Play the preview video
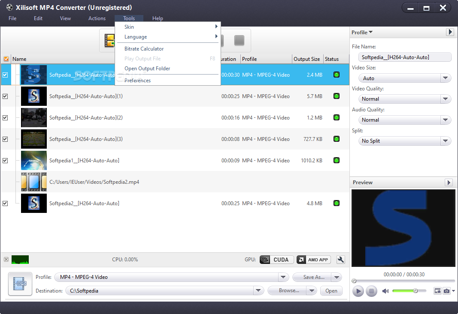458x314 pixels. click(358, 291)
